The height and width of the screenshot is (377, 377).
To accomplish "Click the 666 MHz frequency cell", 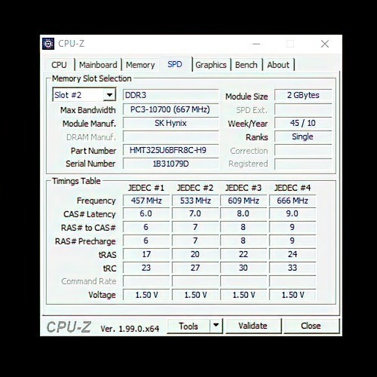I will (x=293, y=201).
